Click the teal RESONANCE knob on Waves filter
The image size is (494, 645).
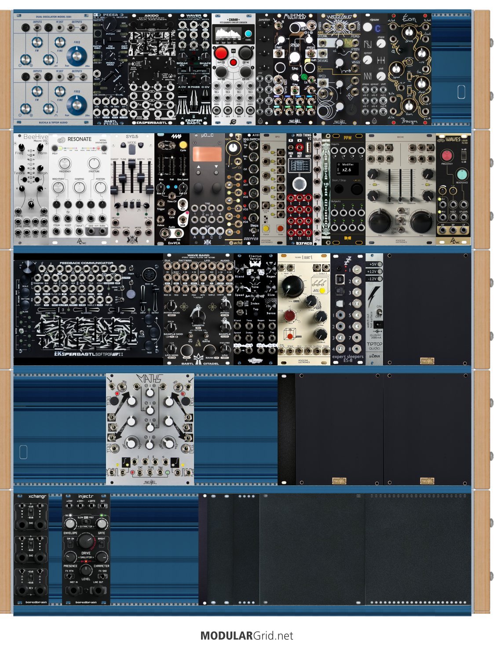(462, 174)
